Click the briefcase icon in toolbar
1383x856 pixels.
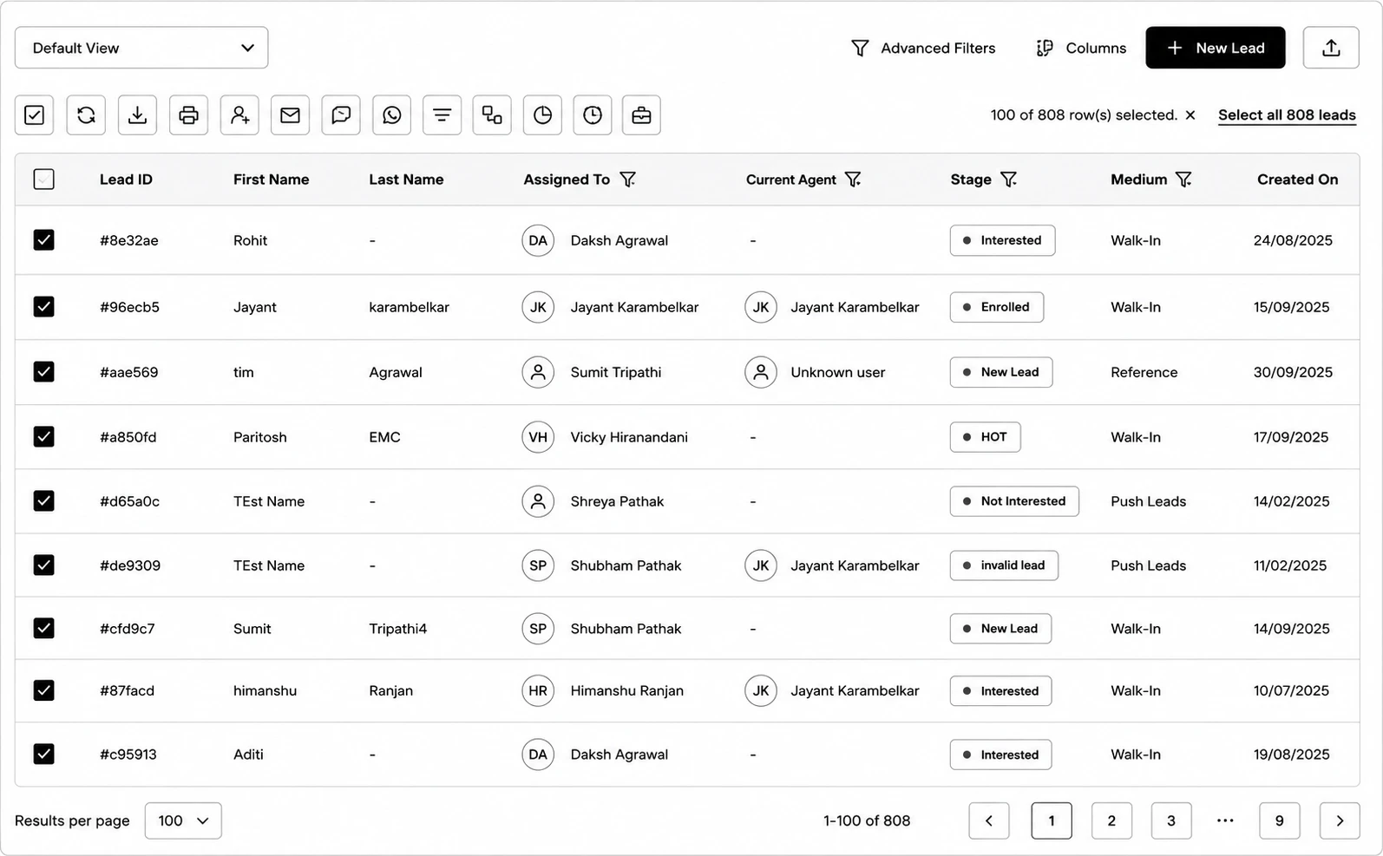tap(641, 114)
